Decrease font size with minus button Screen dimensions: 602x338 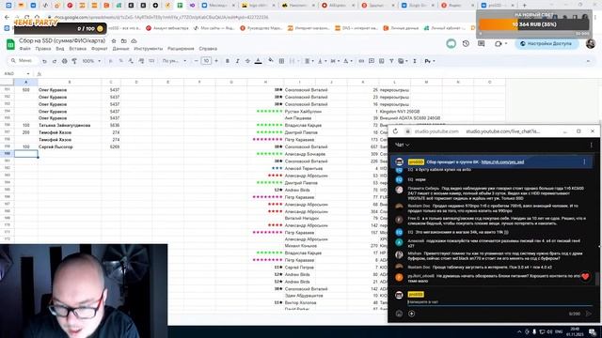point(197,61)
